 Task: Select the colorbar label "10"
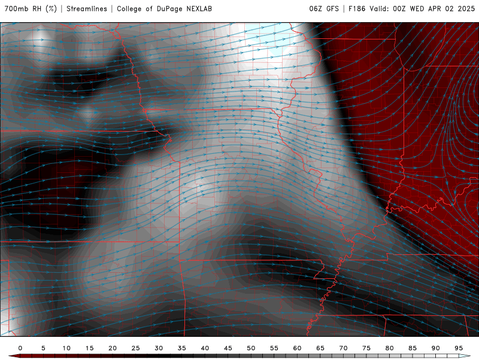(66, 348)
